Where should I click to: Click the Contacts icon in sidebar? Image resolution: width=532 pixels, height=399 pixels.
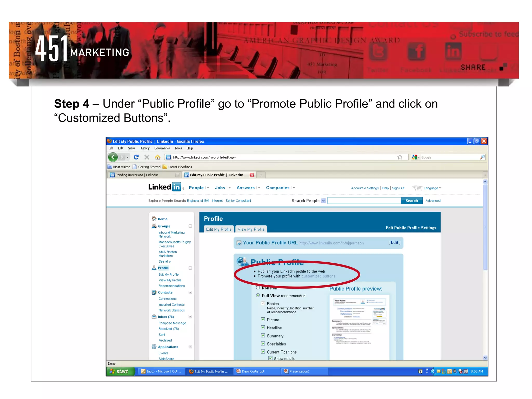(x=154, y=292)
